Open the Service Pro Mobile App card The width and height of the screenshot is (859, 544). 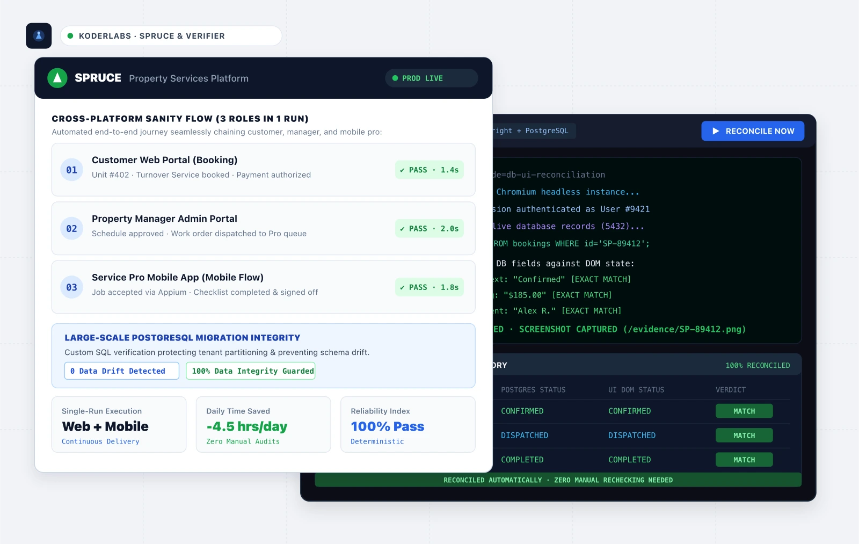[x=263, y=287]
